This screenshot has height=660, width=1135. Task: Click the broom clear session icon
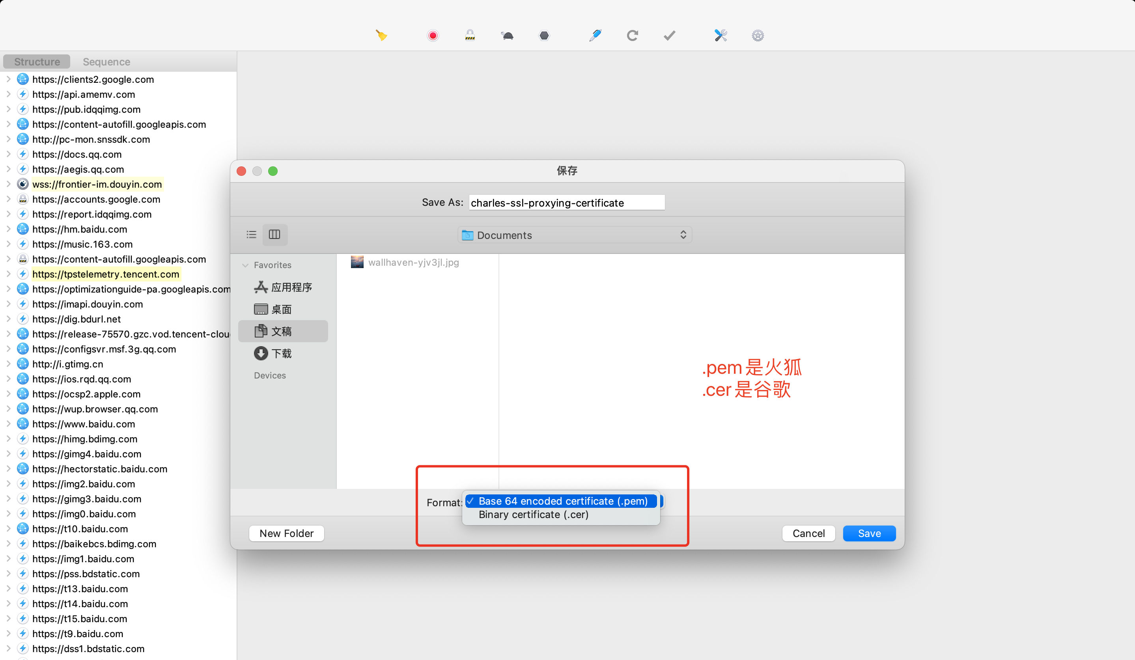pyautogui.click(x=381, y=35)
